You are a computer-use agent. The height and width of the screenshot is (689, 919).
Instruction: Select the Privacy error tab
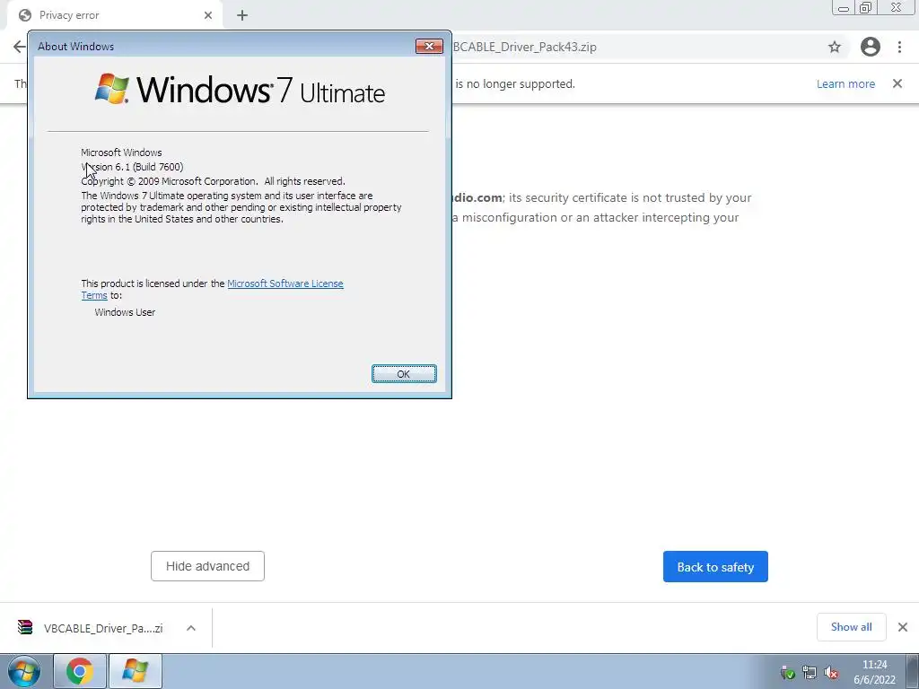[114, 15]
